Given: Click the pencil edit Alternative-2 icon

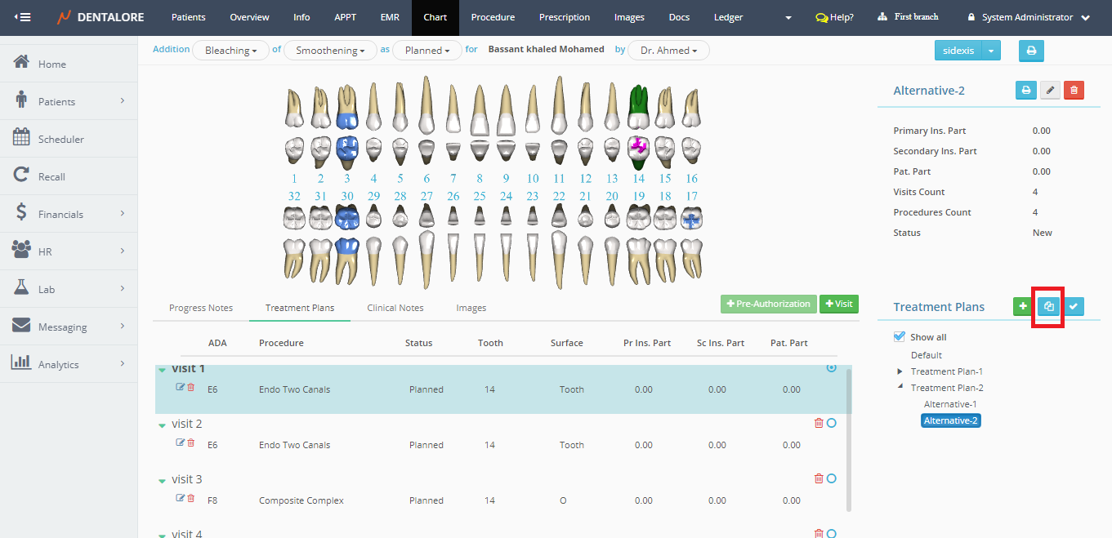Looking at the screenshot, I should click(1050, 91).
